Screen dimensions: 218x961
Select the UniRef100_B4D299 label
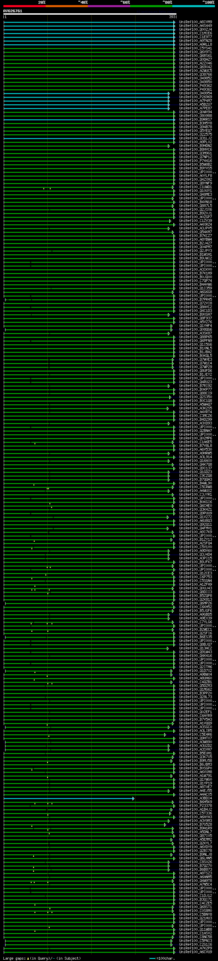[x=196, y=419]
